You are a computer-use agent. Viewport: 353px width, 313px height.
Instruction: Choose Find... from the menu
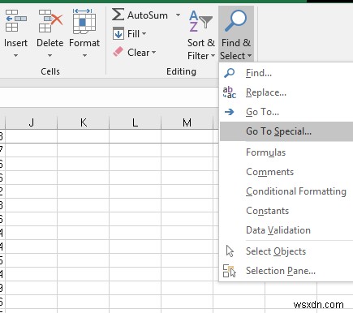[286, 73]
